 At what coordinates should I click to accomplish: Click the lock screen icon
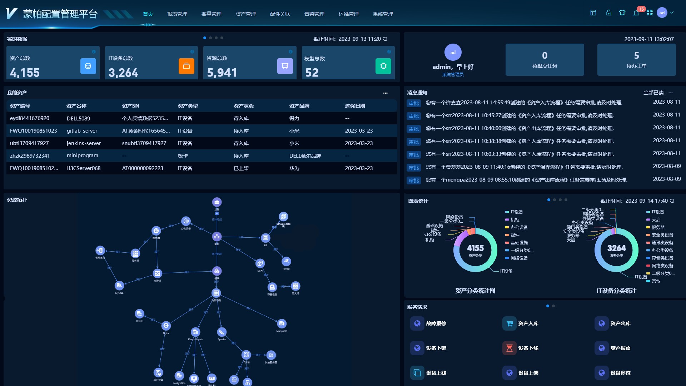pyautogui.click(x=608, y=13)
